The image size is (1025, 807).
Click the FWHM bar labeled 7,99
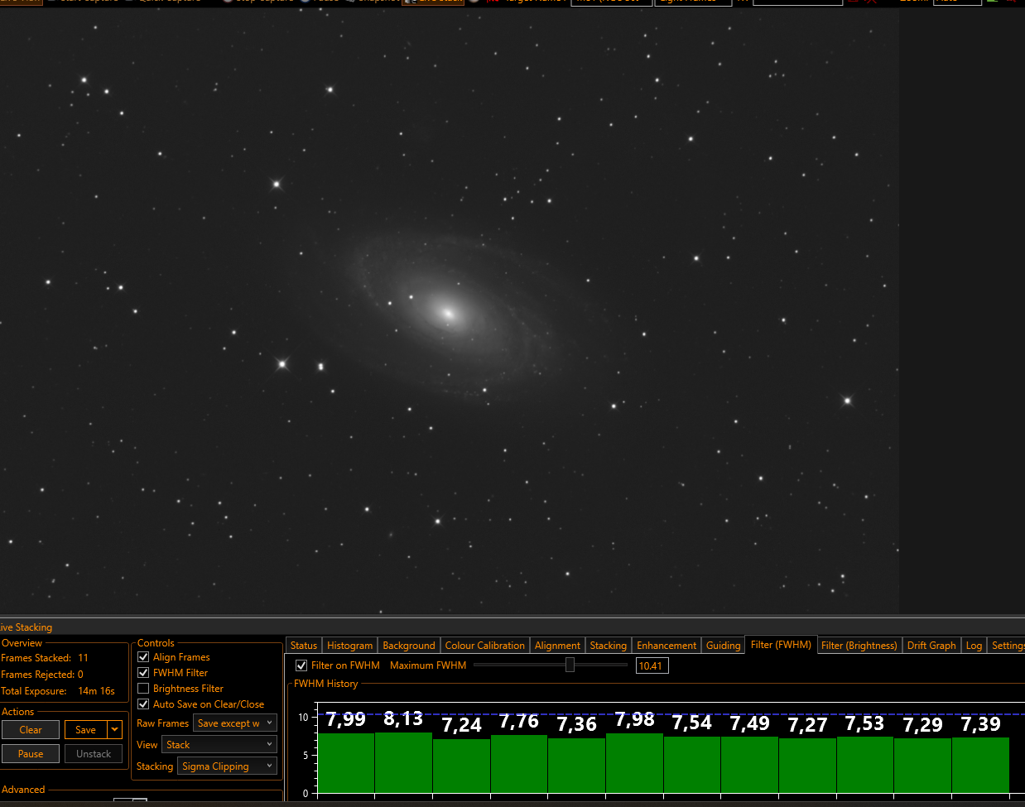tap(346, 762)
